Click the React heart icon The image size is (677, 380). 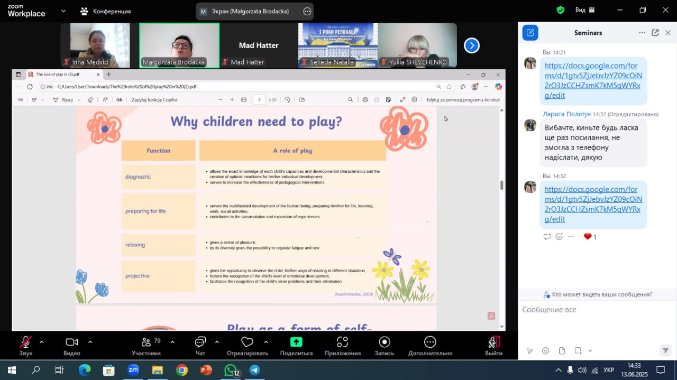click(247, 342)
